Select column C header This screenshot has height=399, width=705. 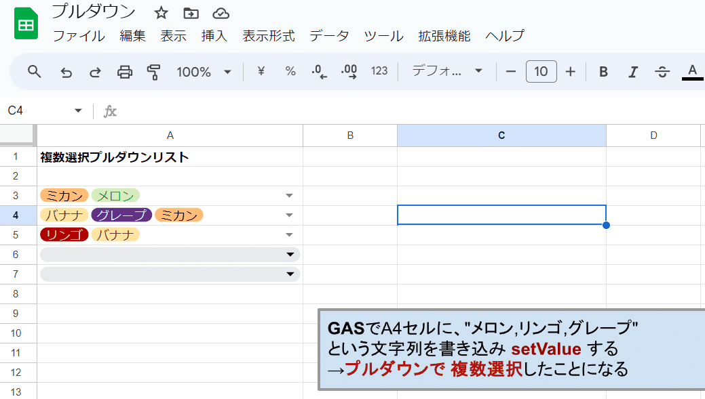pyautogui.click(x=501, y=135)
